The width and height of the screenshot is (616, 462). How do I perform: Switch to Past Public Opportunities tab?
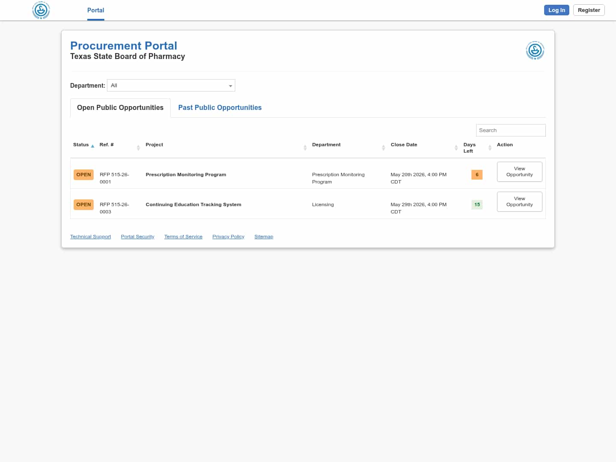[x=220, y=108]
